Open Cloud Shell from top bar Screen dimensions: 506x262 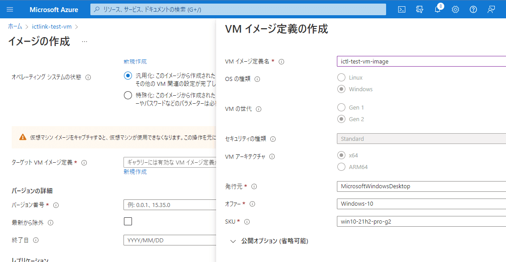(x=401, y=9)
